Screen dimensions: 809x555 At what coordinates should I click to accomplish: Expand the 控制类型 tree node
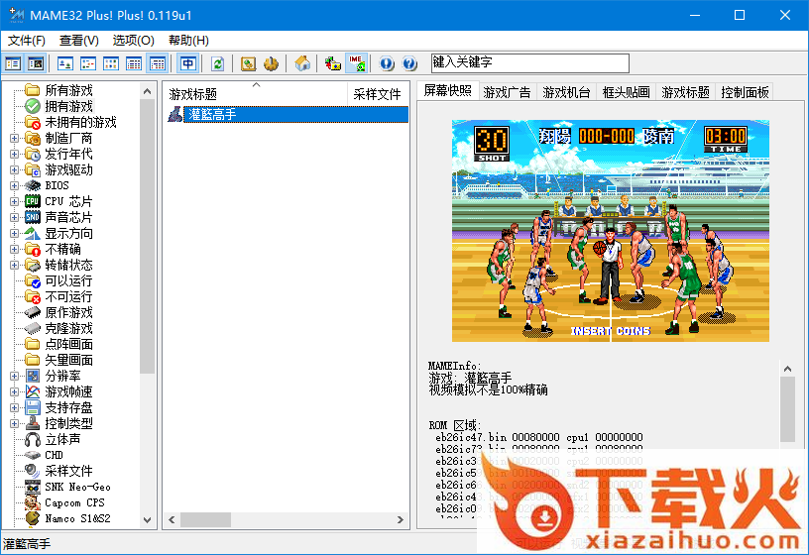tap(15, 423)
